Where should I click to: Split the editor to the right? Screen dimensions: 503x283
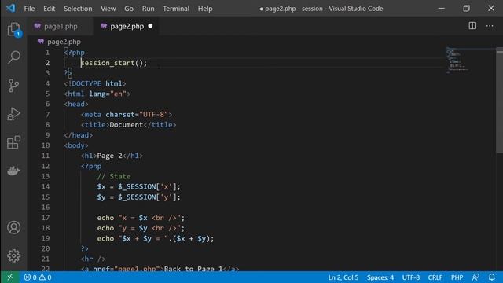(472, 26)
